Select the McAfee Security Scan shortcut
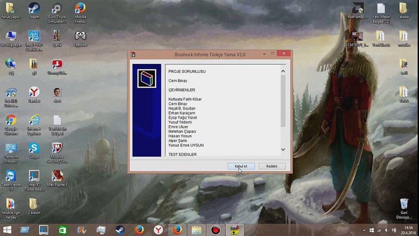The width and height of the screenshot is (419, 236). click(57, 153)
